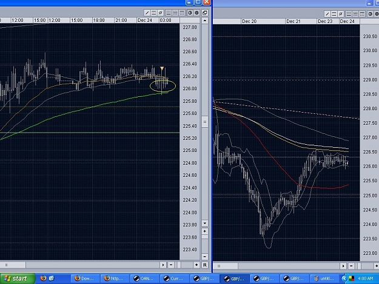This screenshot has height=284, width=379.
Task: Click the 21:00 time label in left chart
Action: tap(121, 20)
